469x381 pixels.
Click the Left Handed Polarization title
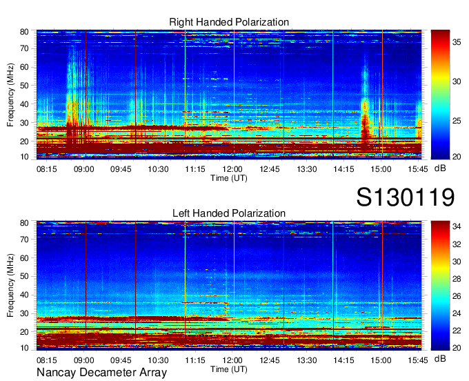(x=229, y=213)
